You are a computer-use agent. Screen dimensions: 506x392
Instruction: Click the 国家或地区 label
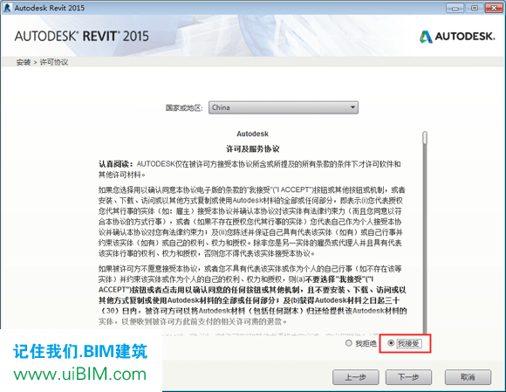pyautogui.click(x=184, y=108)
